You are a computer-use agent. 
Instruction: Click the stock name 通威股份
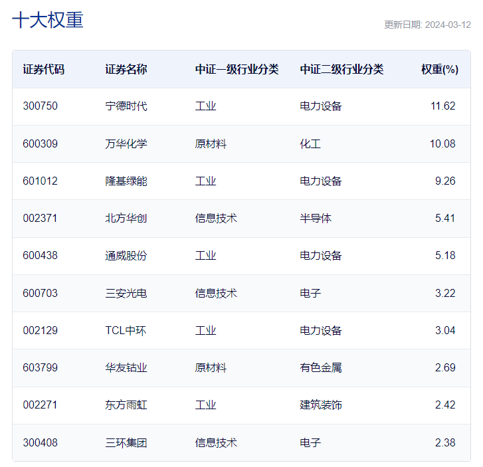coord(126,255)
